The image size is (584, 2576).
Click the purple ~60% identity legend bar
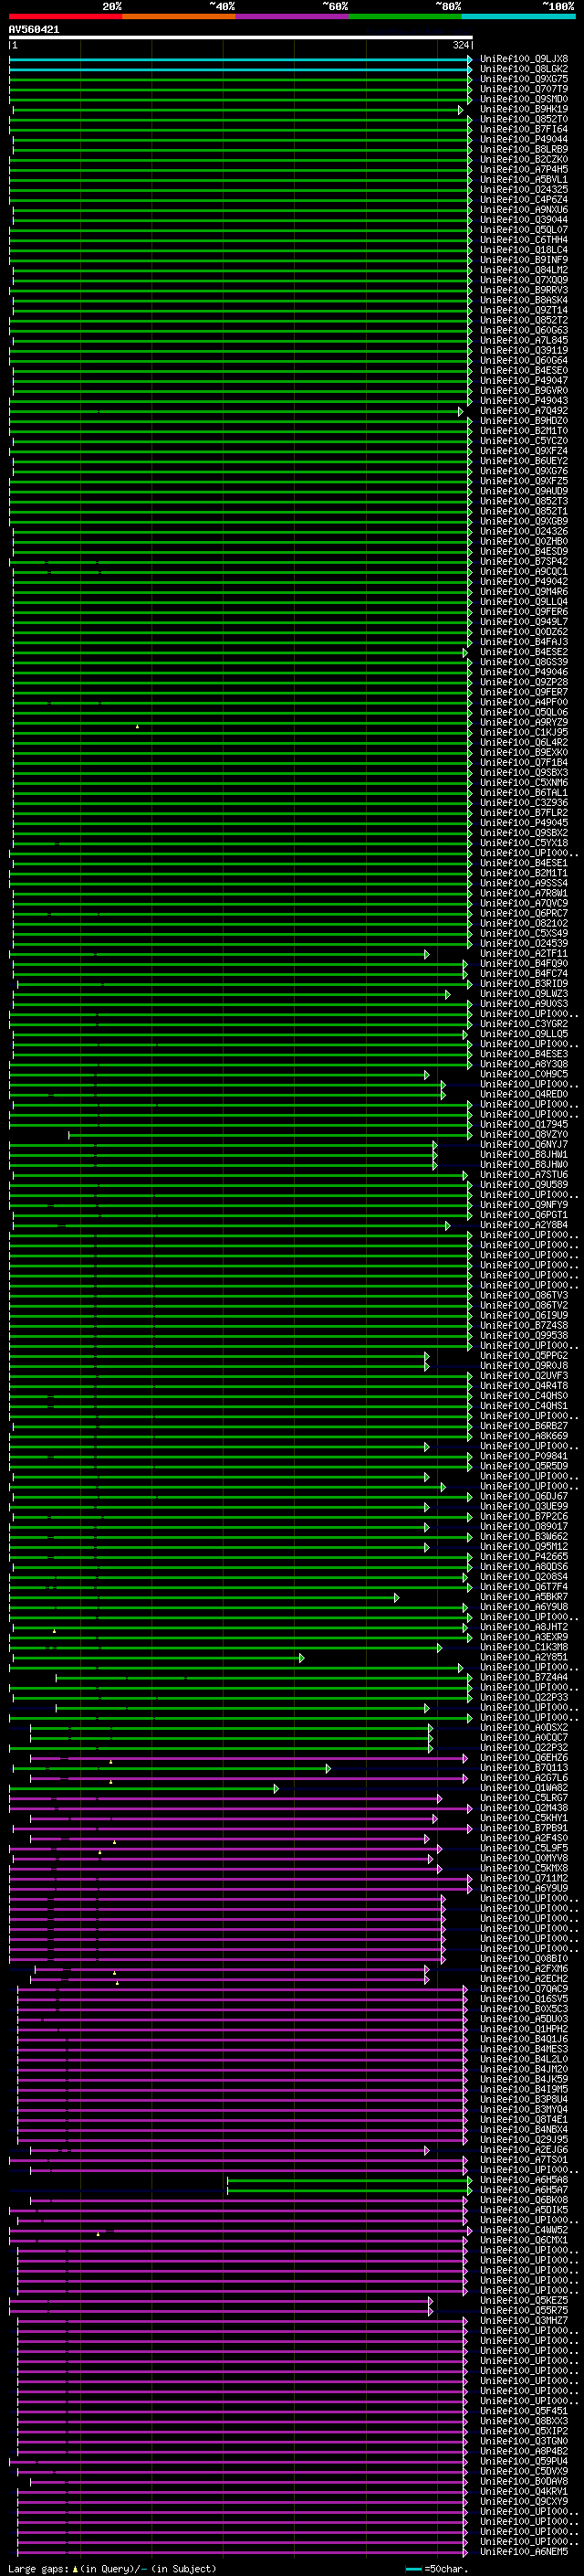[x=293, y=16]
